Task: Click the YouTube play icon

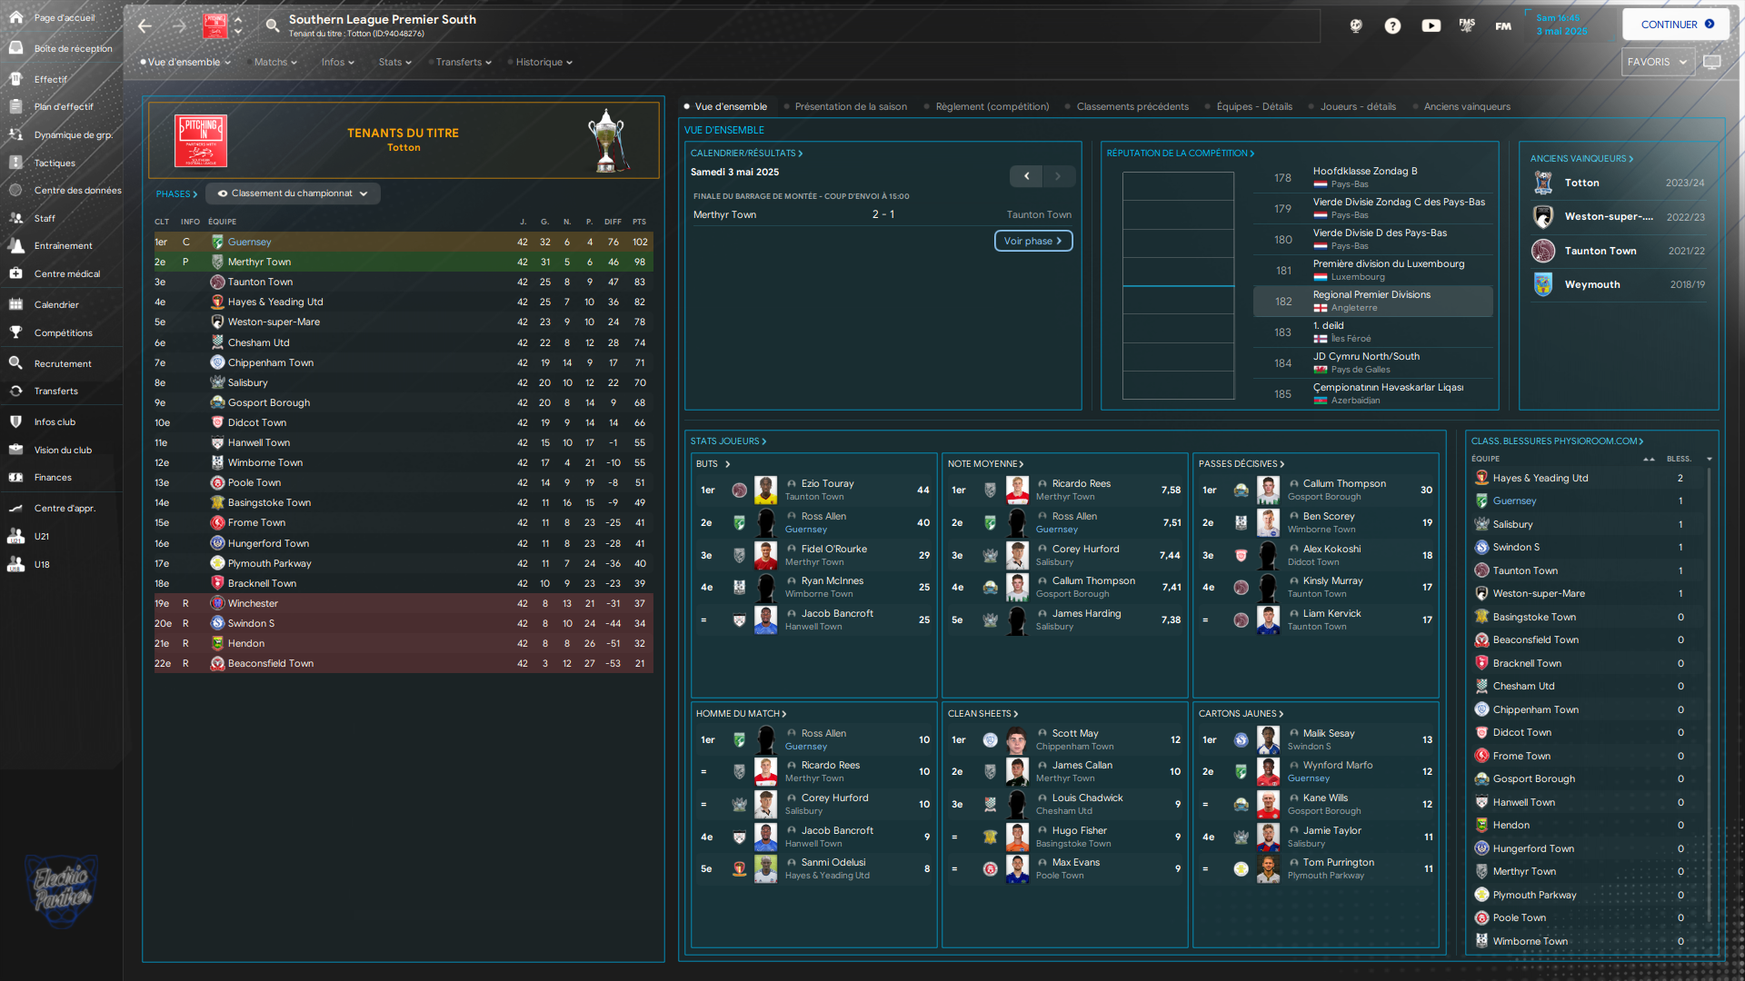Action: (x=1431, y=25)
